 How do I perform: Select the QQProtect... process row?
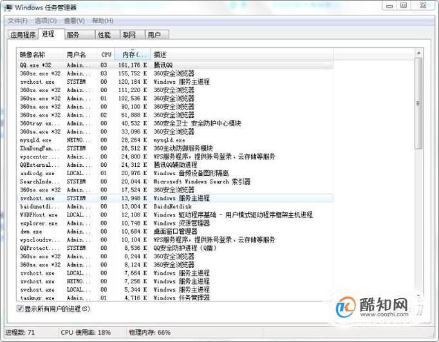click(x=175, y=248)
